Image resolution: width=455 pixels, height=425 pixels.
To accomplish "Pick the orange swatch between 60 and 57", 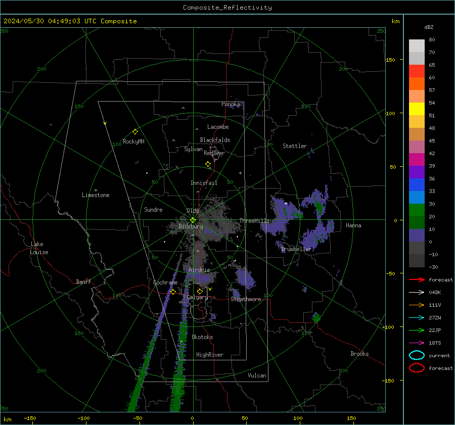I will [x=417, y=84].
